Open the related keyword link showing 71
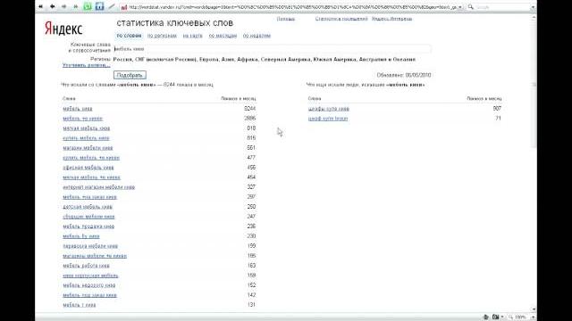572x321 pixels. tap(328, 119)
